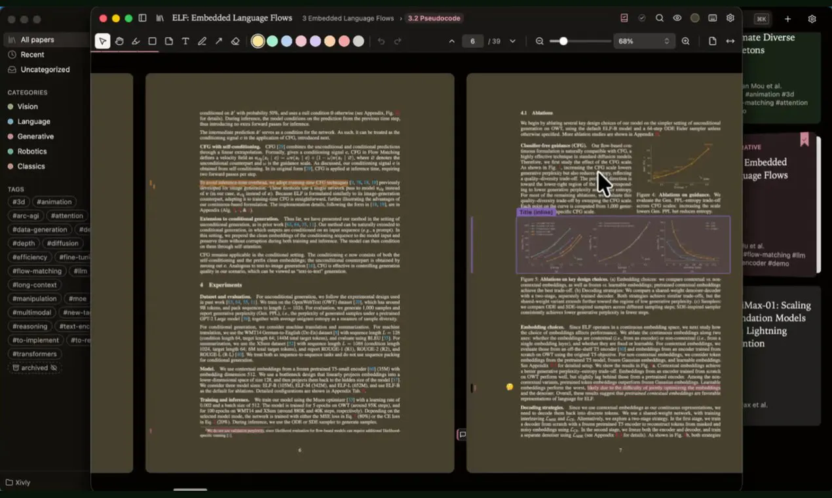Go to the next page
This screenshot has height=498, width=832.
pyautogui.click(x=512, y=41)
